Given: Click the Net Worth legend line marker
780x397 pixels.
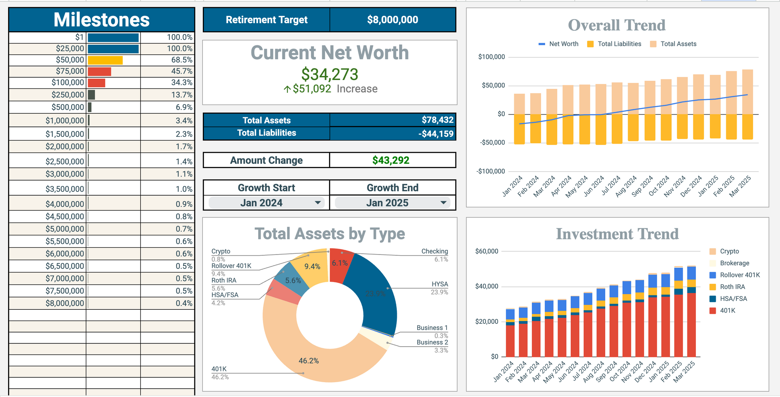Looking at the screenshot, I should coord(542,44).
